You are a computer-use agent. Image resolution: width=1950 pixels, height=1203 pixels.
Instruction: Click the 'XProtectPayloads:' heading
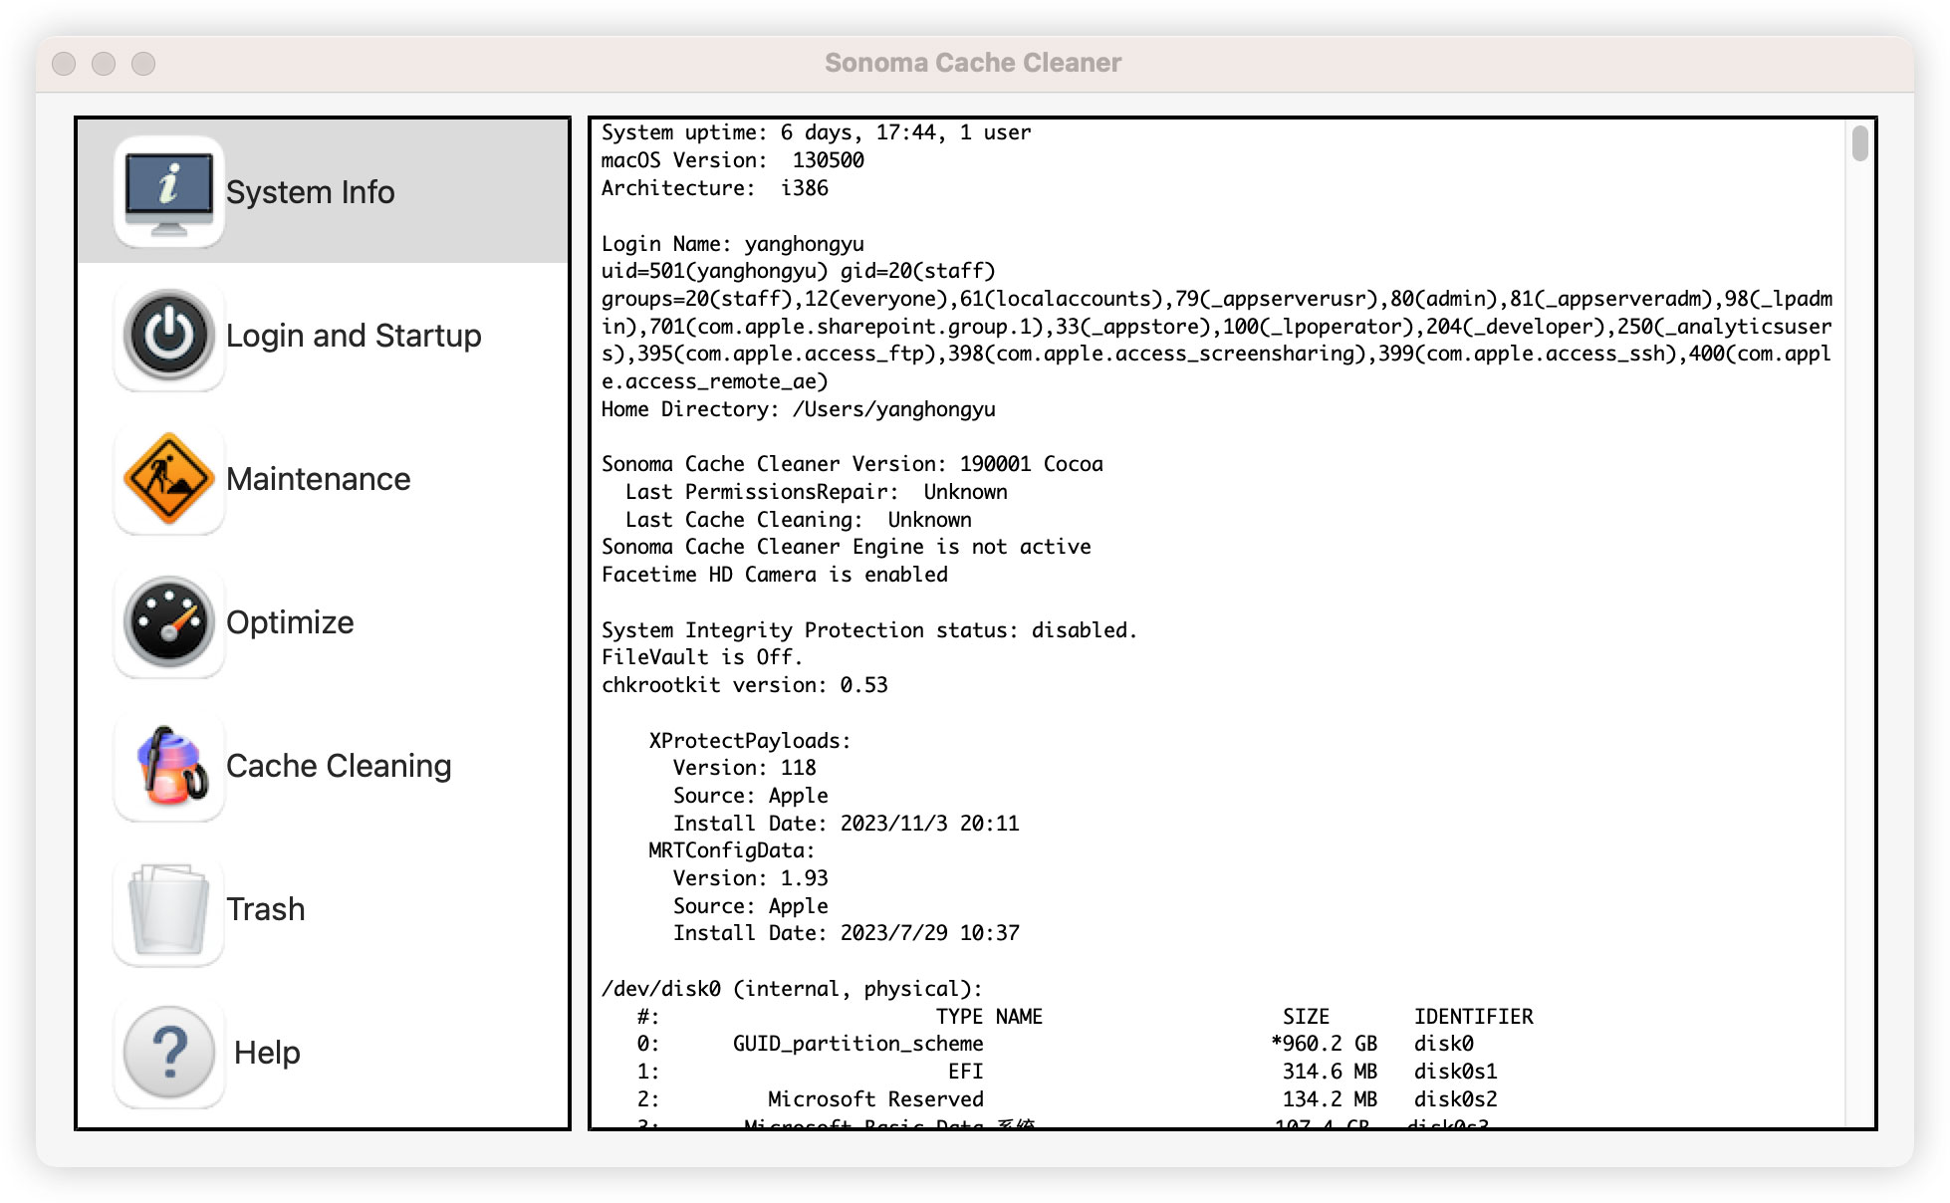(x=750, y=741)
